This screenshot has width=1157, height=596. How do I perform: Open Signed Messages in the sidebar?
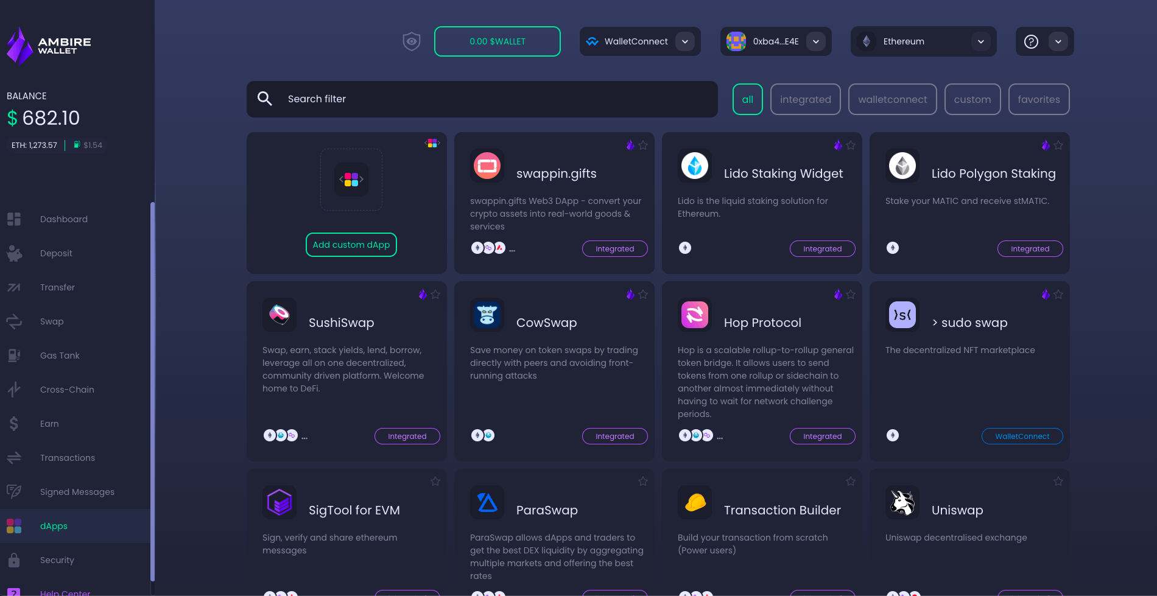click(75, 492)
